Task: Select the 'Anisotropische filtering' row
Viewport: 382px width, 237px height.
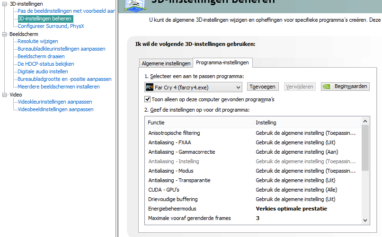Action: pos(253,133)
